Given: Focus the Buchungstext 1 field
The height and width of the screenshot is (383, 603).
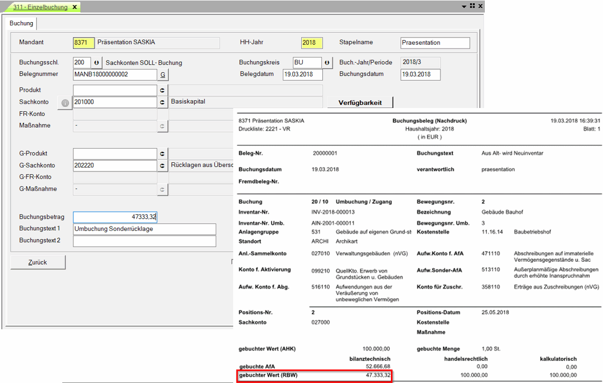Looking at the screenshot, I should [x=144, y=229].
